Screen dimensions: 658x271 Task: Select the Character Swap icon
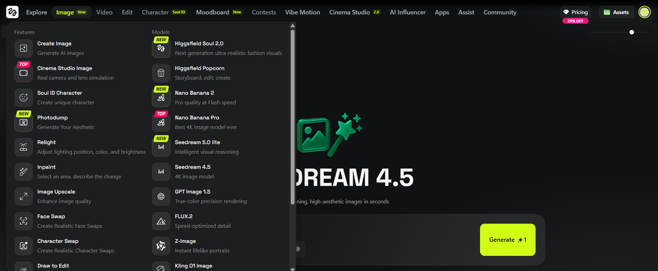24,246
